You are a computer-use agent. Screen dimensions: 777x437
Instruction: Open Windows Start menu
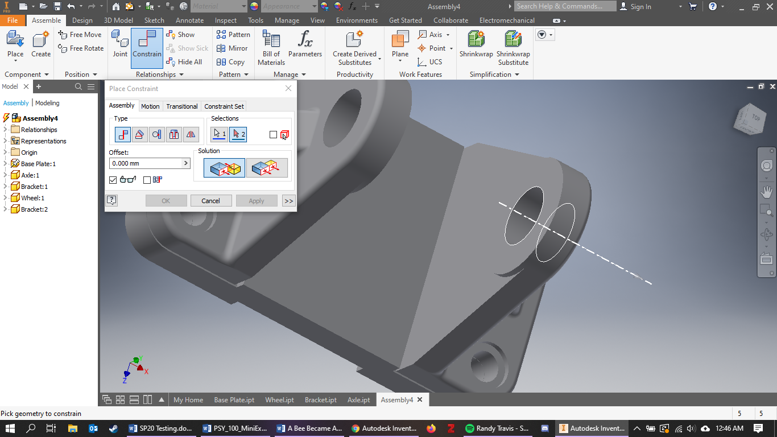(10, 428)
